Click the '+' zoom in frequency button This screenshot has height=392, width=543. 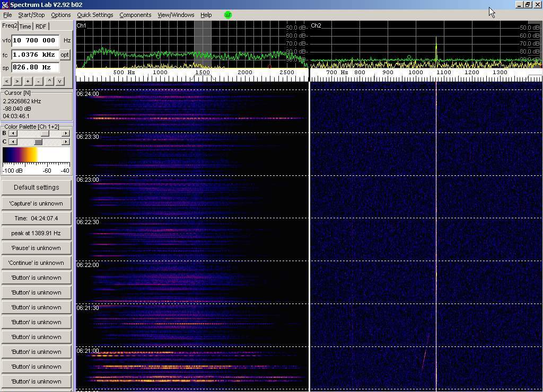pyautogui.click(x=28, y=81)
